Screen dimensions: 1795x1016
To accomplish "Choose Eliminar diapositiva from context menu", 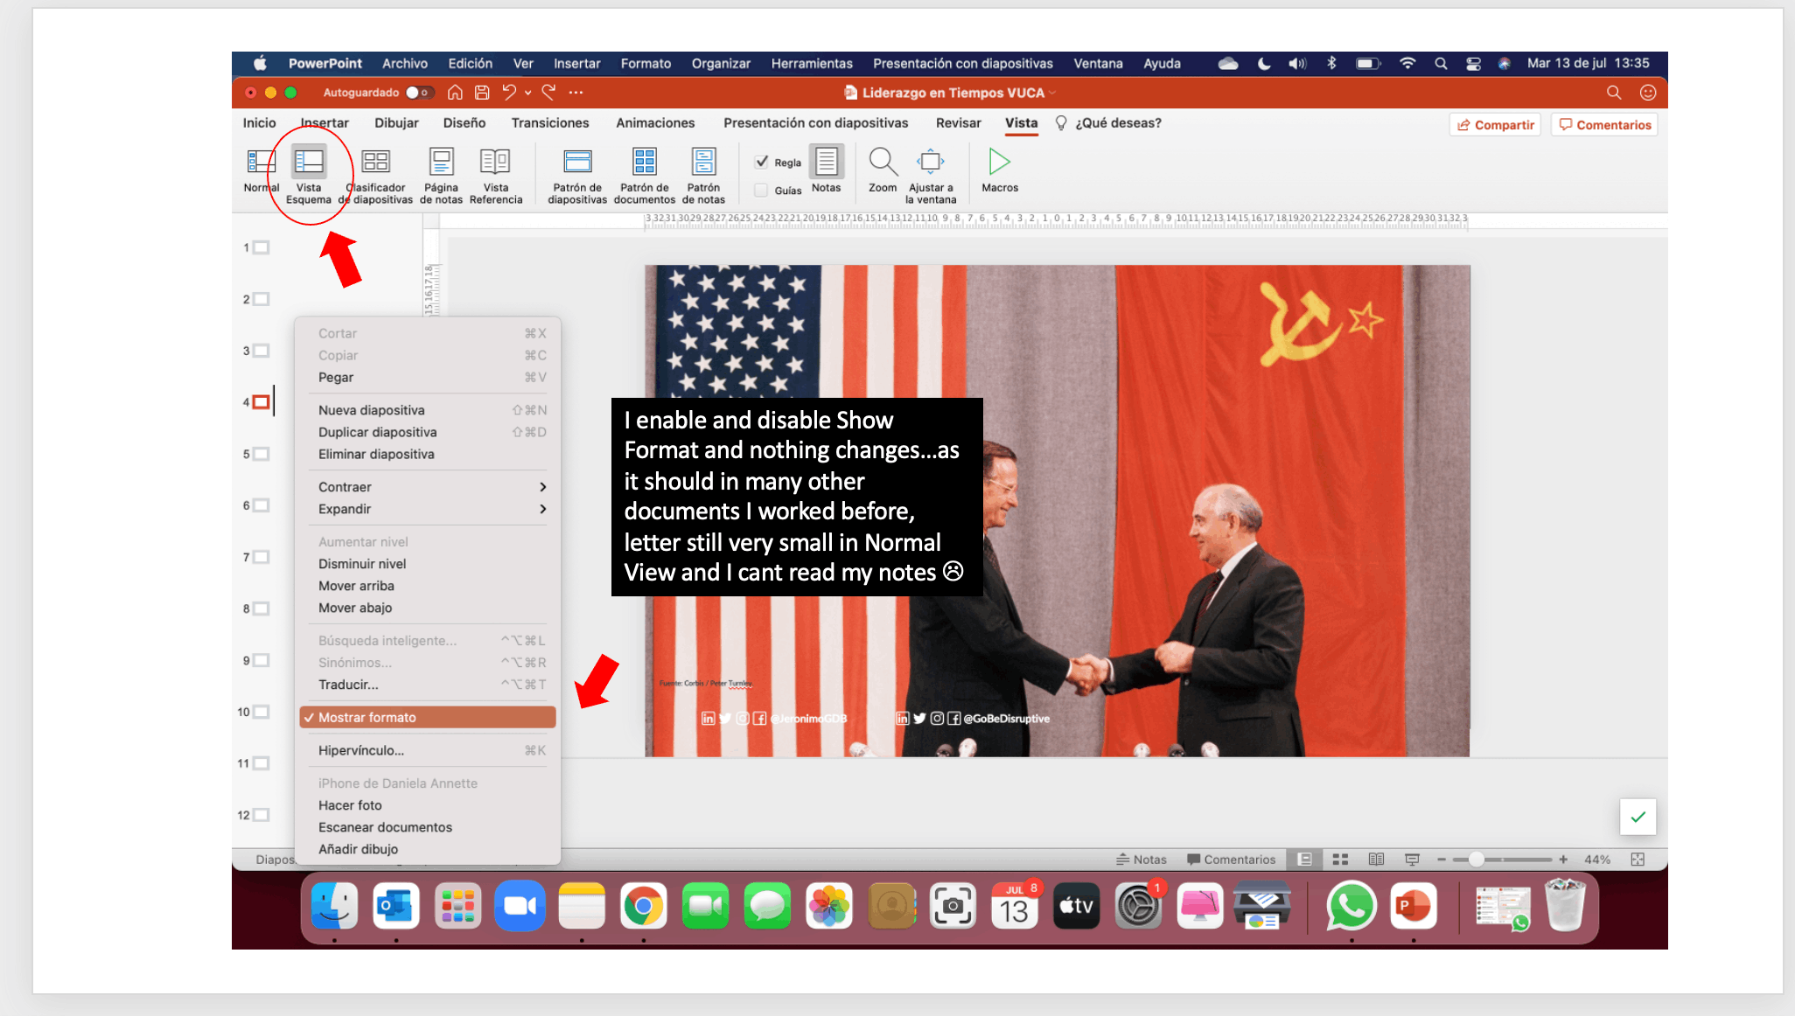I will 428,454.
